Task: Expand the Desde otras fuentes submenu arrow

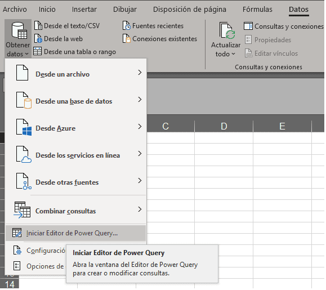Action: (x=140, y=181)
